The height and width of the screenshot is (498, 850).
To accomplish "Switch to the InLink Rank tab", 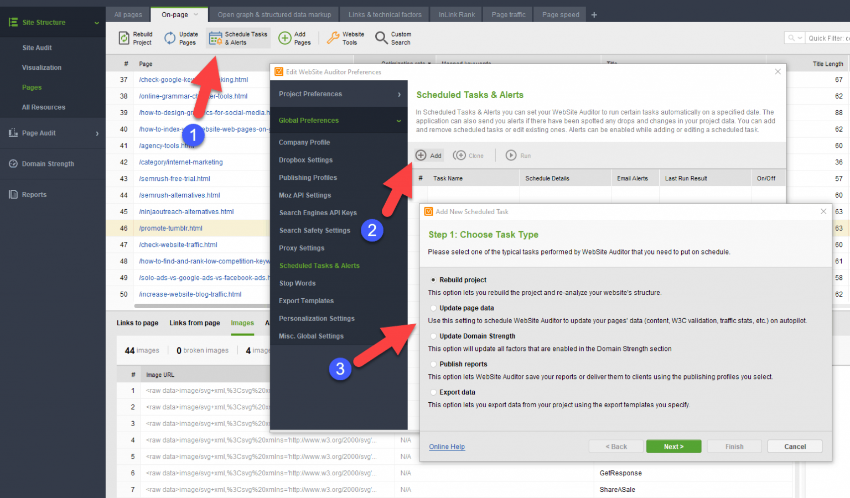I will pyautogui.click(x=455, y=14).
